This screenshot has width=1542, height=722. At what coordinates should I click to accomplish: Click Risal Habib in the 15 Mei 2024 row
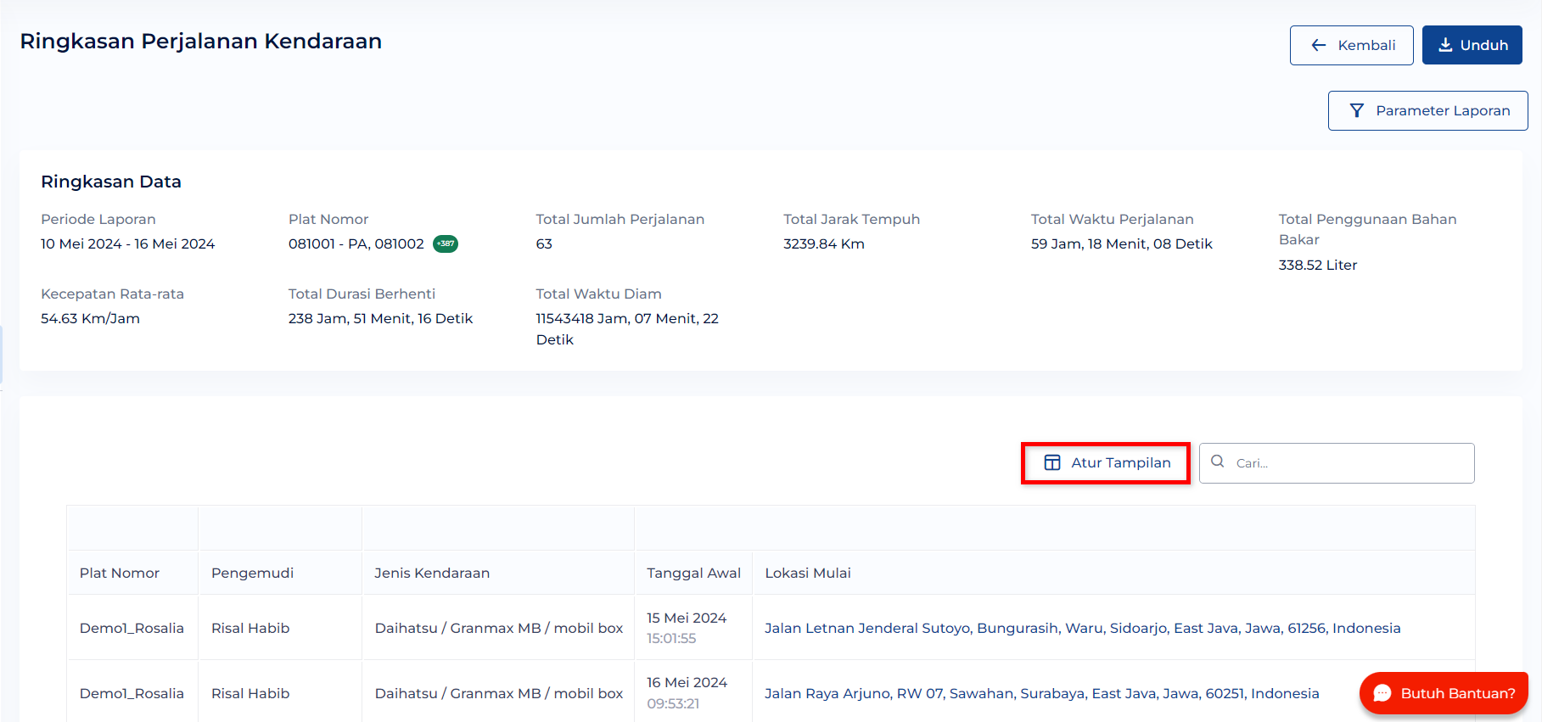pyautogui.click(x=250, y=628)
